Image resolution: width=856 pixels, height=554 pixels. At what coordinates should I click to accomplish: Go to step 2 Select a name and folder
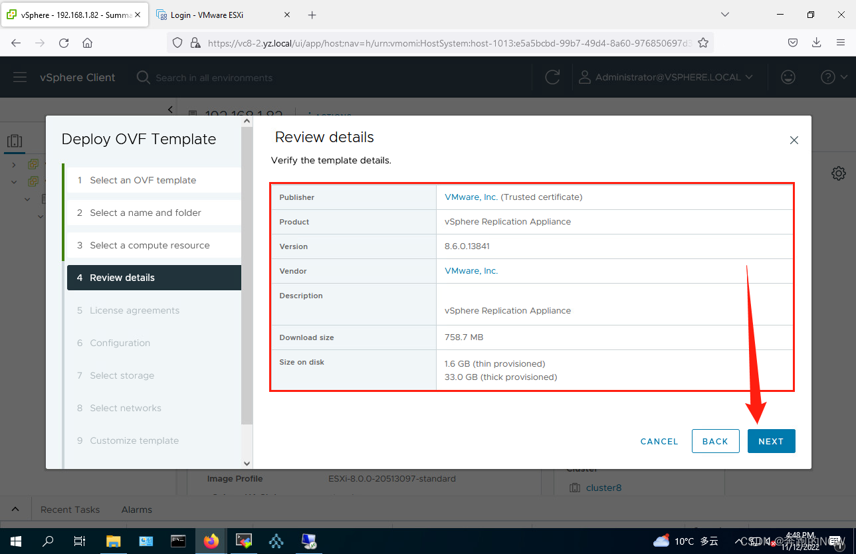pos(154,213)
